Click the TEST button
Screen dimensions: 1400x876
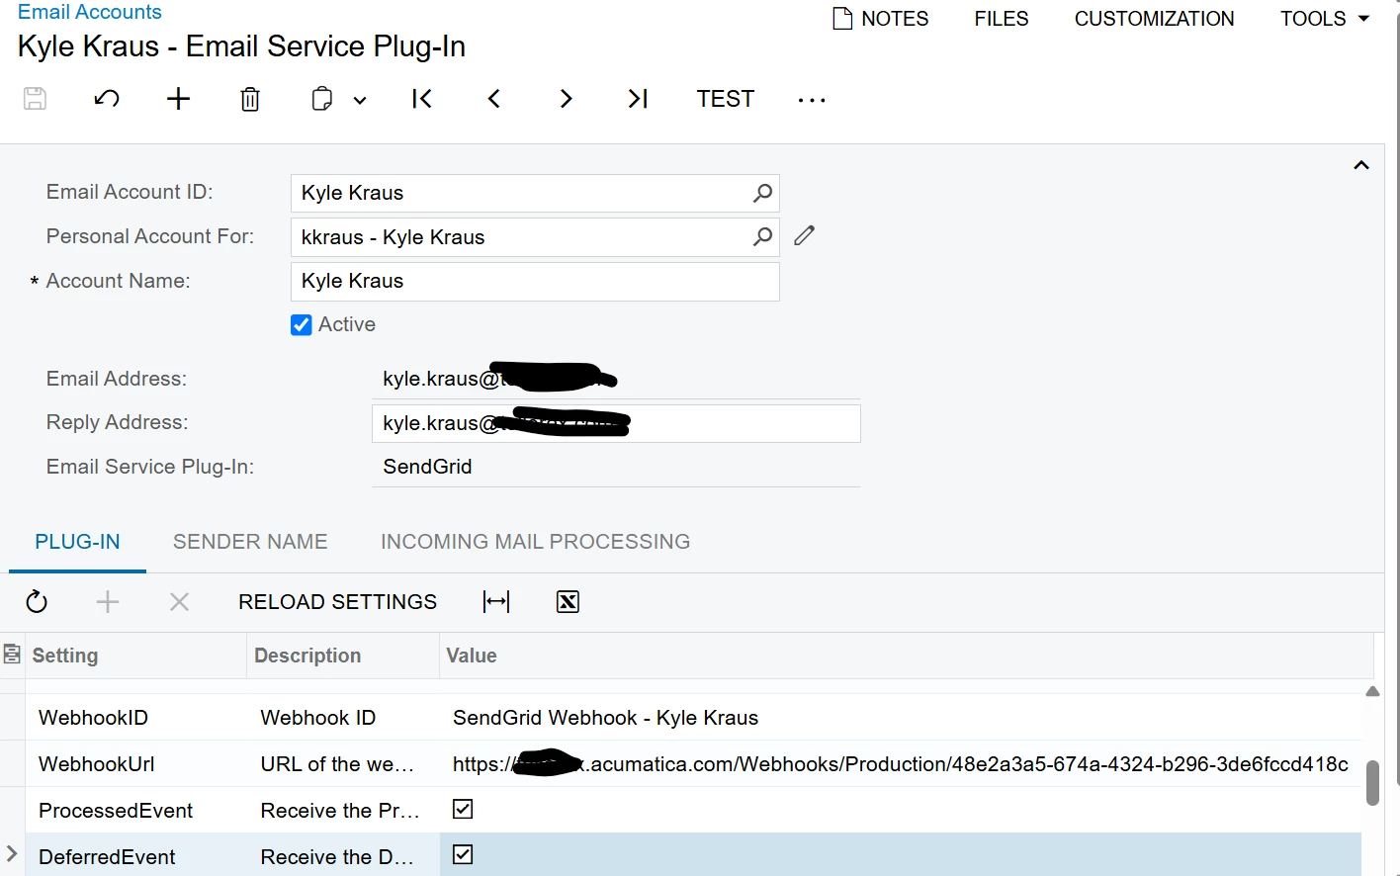[x=725, y=99]
